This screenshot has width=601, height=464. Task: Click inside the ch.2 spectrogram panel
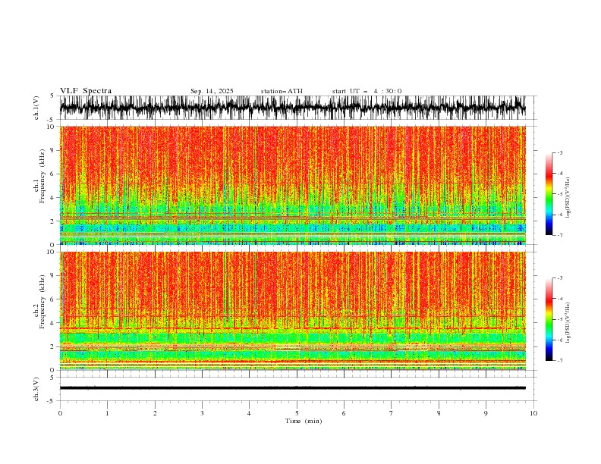[x=293, y=311]
